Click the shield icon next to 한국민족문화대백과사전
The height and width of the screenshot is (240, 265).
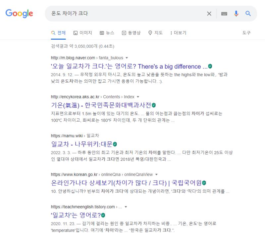click(x=154, y=105)
